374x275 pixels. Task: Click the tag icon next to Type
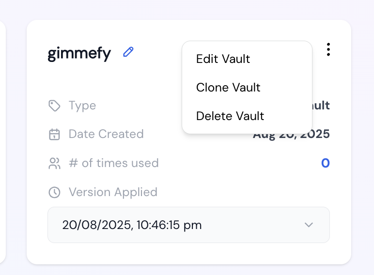coord(54,106)
